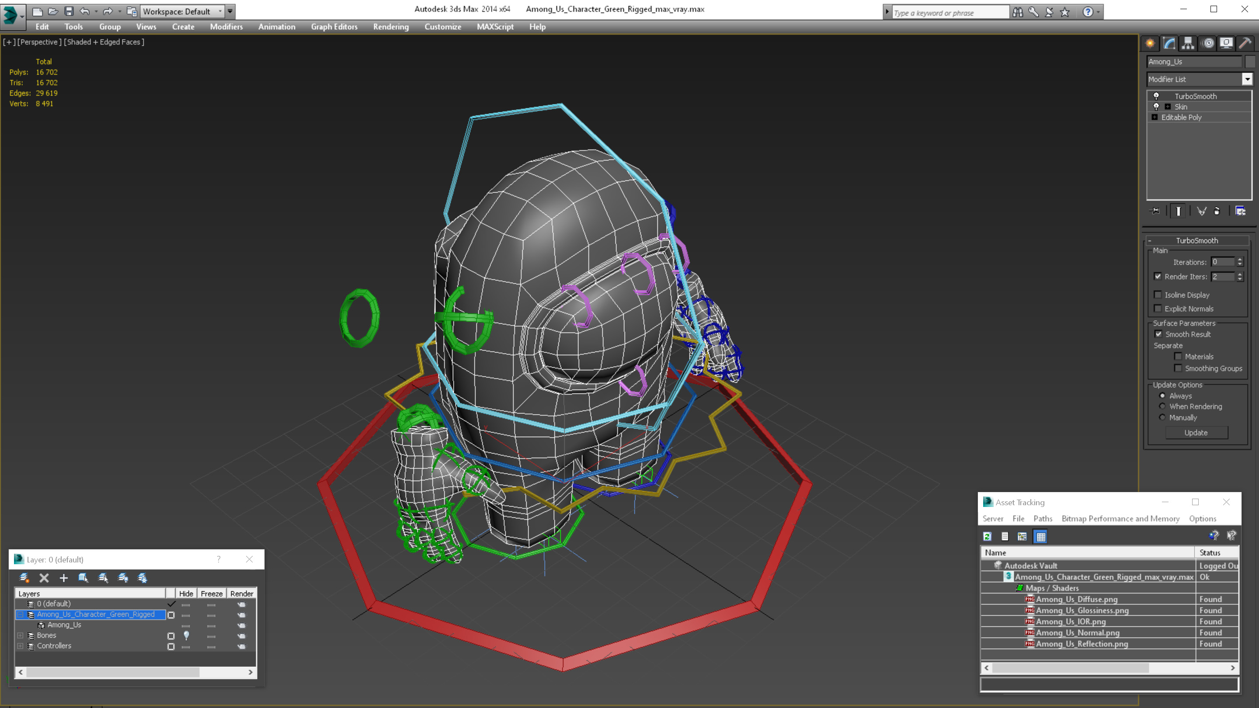Expand the Bones layer
This screenshot has height=708, width=1259.
20,635
